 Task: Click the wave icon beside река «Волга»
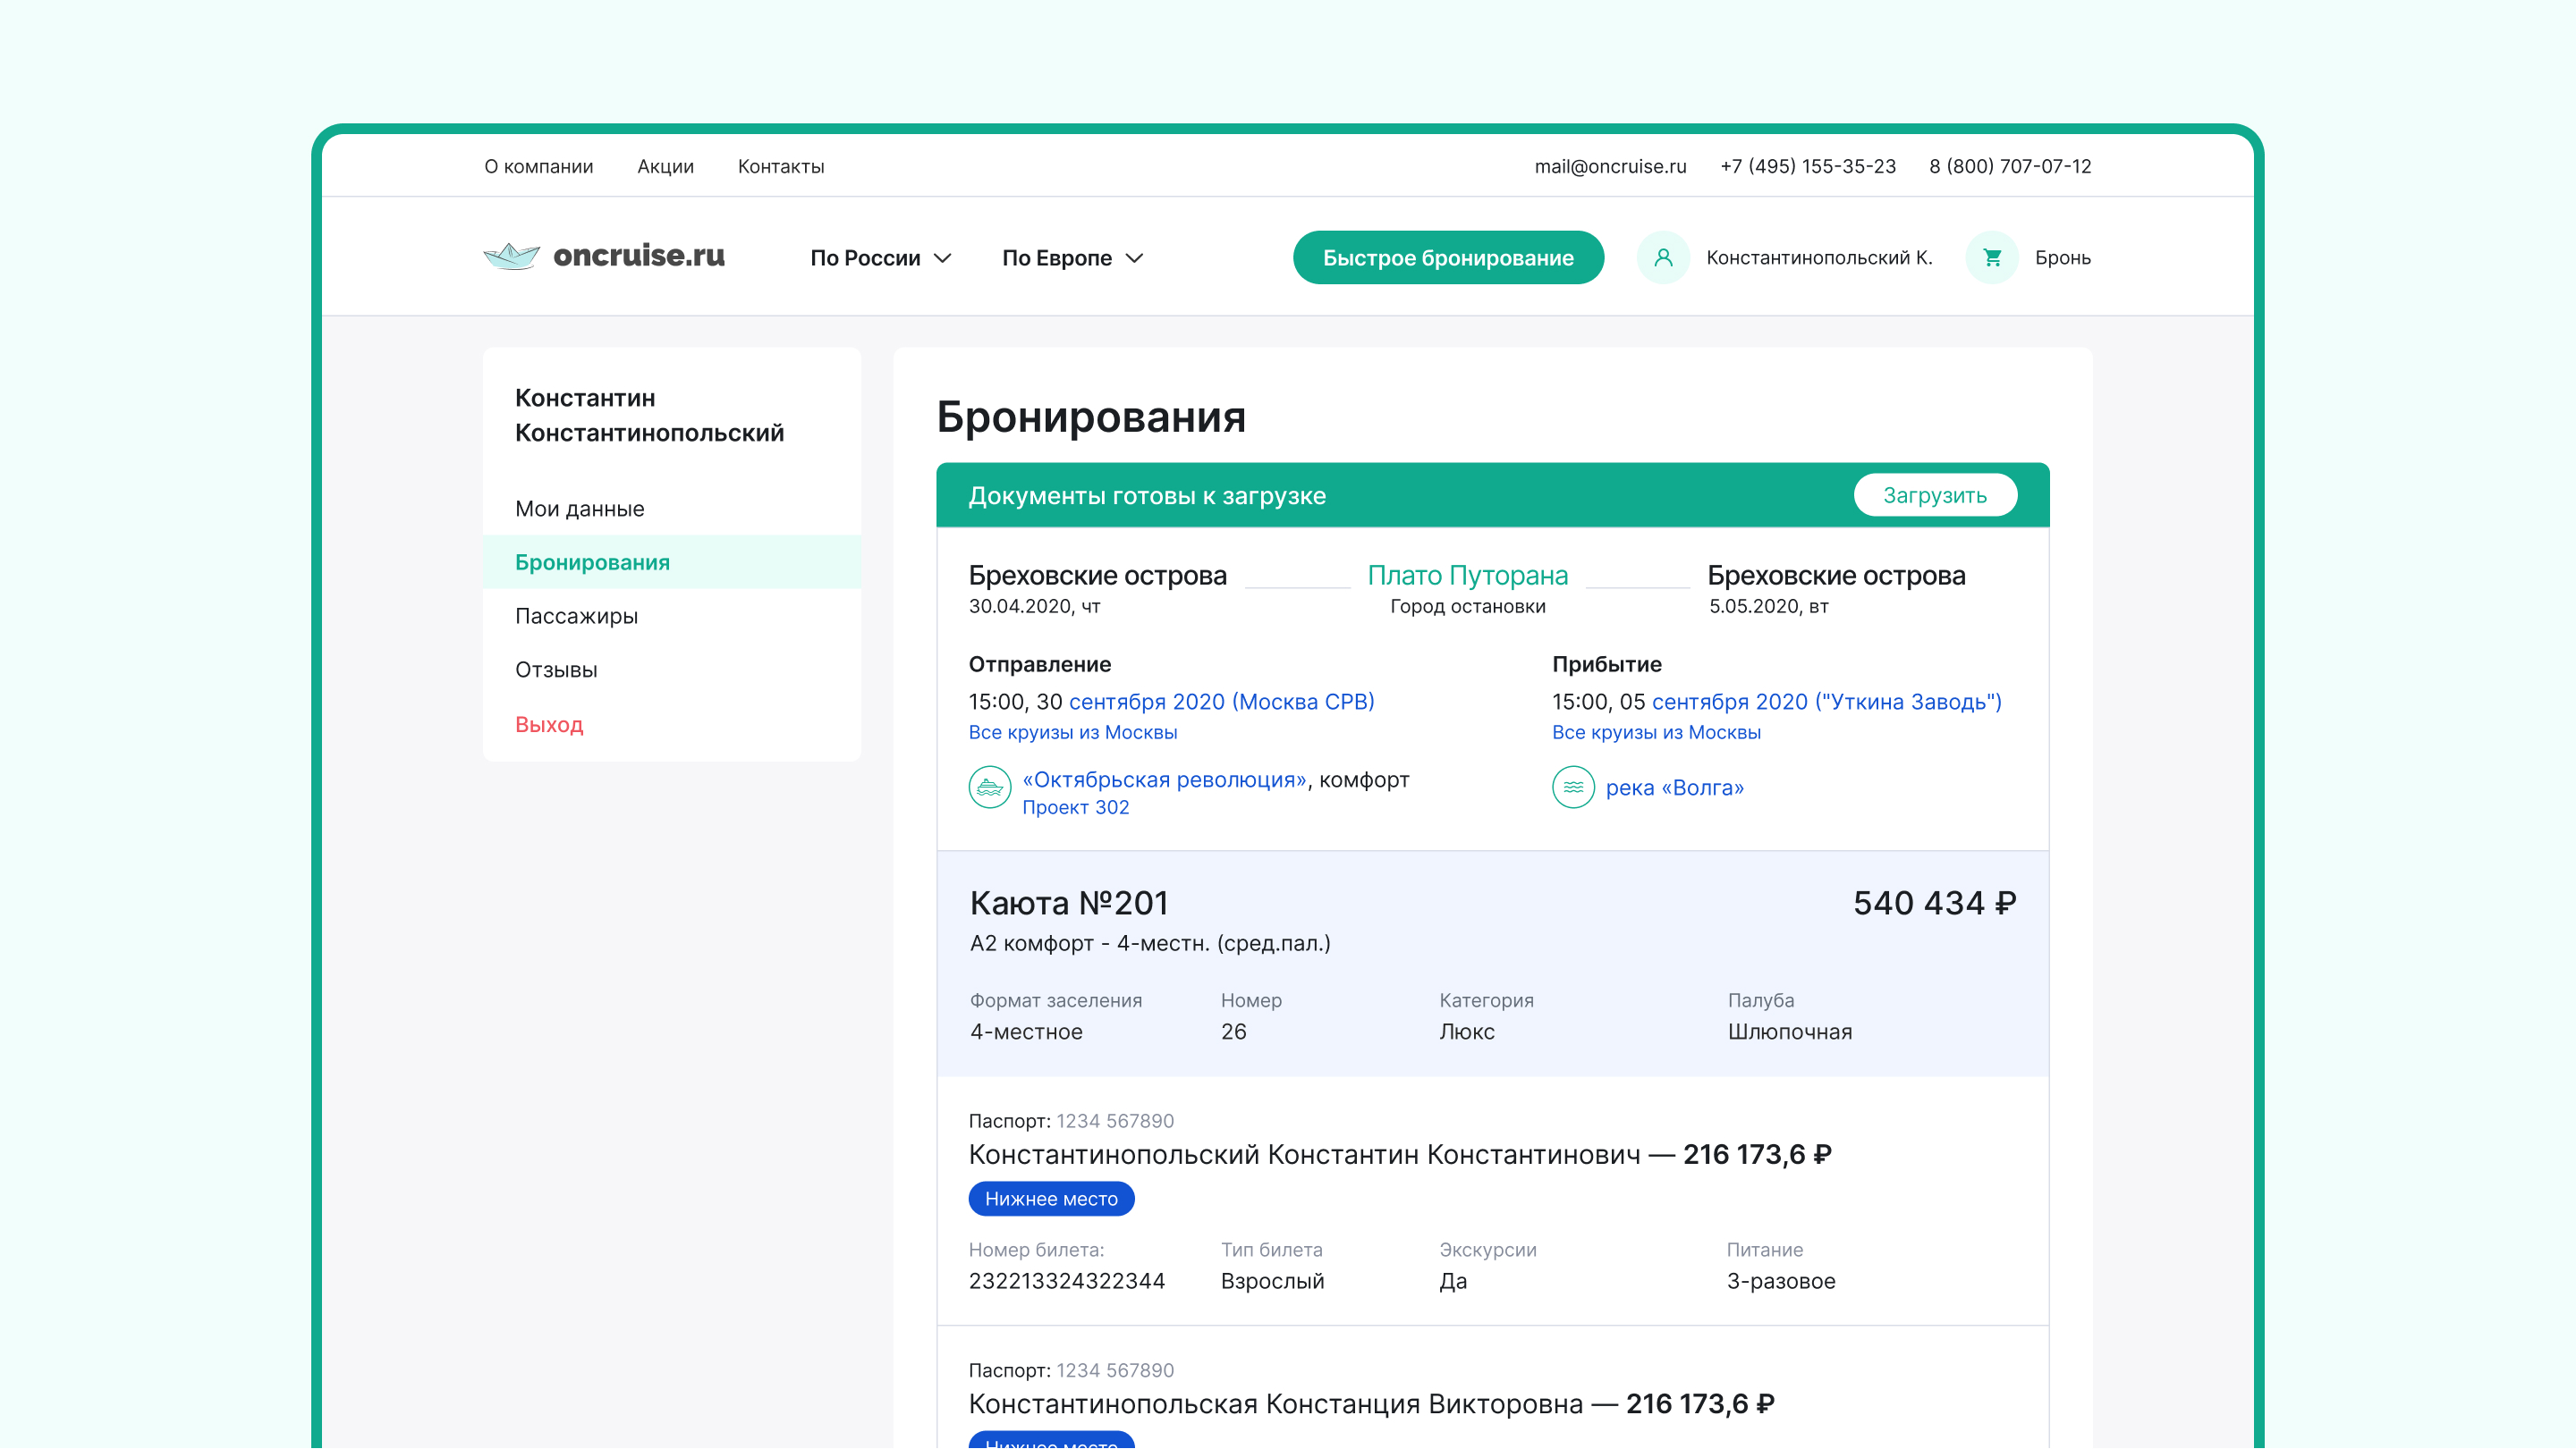[1573, 788]
